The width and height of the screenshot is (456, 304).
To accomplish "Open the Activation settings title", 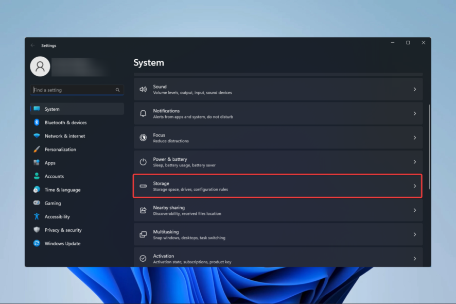I will coord(164,256).
